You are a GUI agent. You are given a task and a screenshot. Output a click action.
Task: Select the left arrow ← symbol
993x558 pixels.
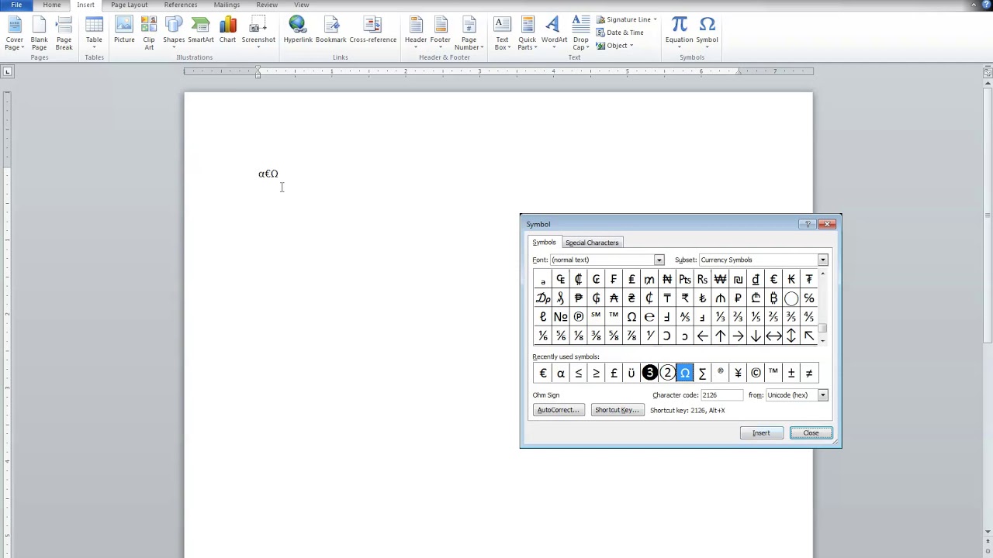click(702, 336)
